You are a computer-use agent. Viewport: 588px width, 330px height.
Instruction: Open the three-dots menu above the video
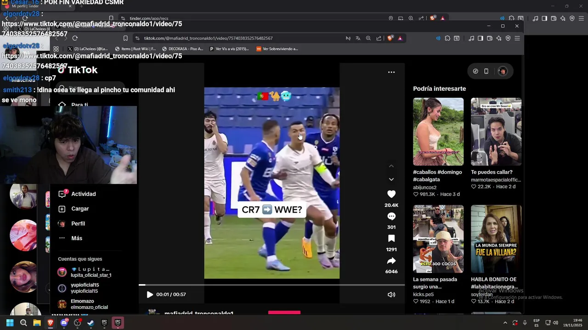click(391, 72)
